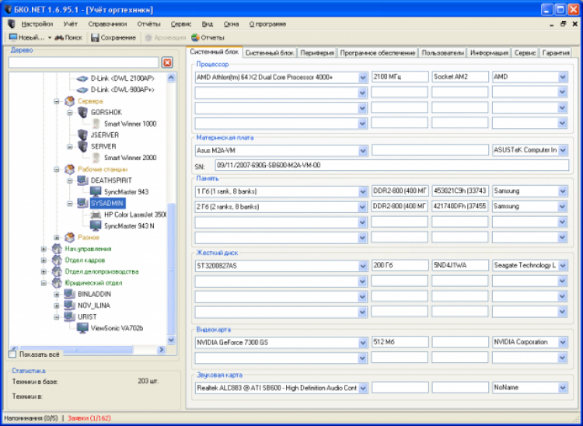This screenshot has height=426, width=583.
Task: Click the motherboard SN field
Action: point(392,166)
